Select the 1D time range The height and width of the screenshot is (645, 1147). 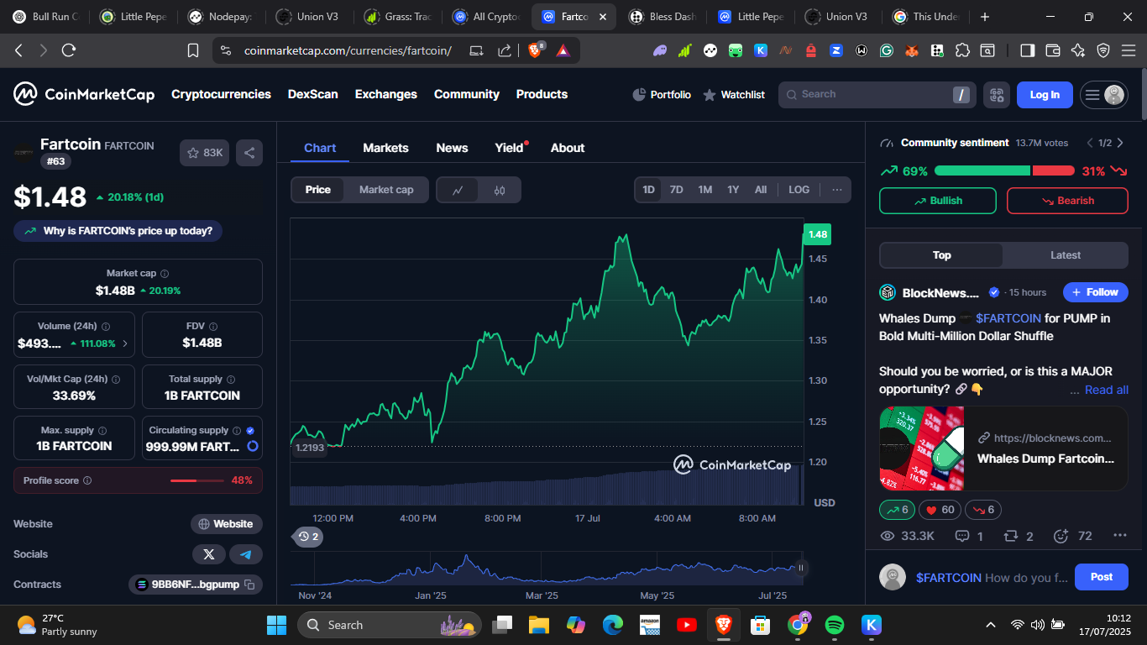click(x=648, y=190)
